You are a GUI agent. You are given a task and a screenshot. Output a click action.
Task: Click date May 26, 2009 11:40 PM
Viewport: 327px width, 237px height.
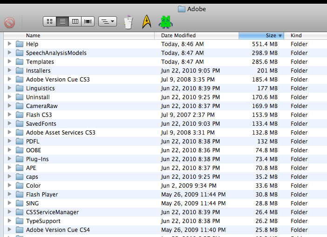tap(193, 230)
